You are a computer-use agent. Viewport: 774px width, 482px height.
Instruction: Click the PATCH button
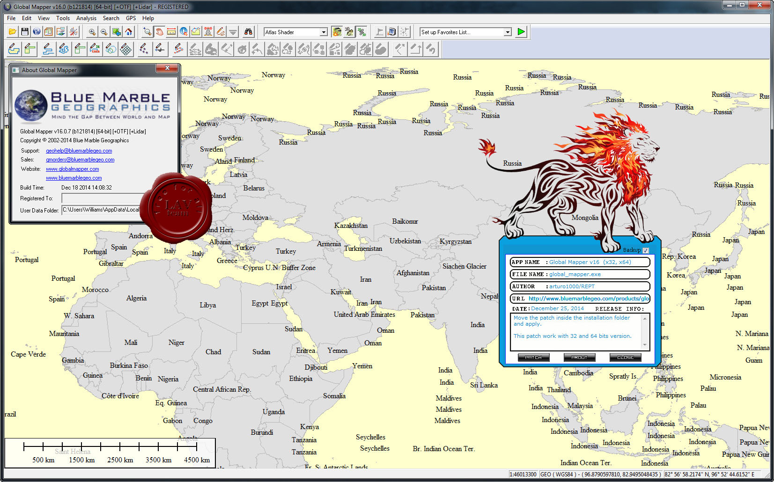[x=533, y=358]
